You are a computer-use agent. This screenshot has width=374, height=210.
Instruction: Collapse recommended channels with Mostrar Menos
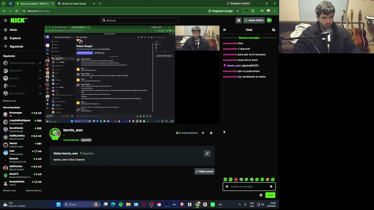click(34, 190)
